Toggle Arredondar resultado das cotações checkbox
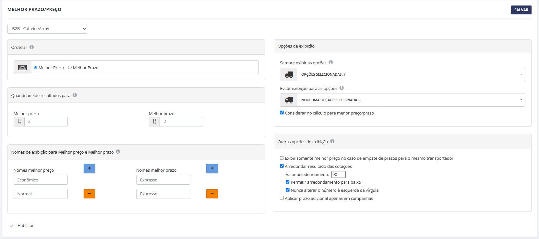This screenshot has width=539, height=239. click(282, 166)
